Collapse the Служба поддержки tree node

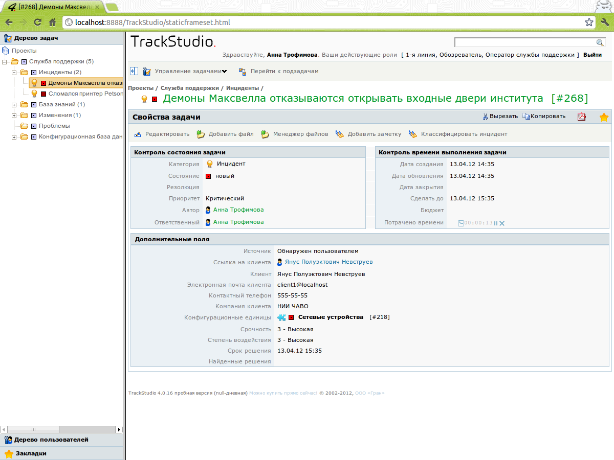tap(5, 61)
